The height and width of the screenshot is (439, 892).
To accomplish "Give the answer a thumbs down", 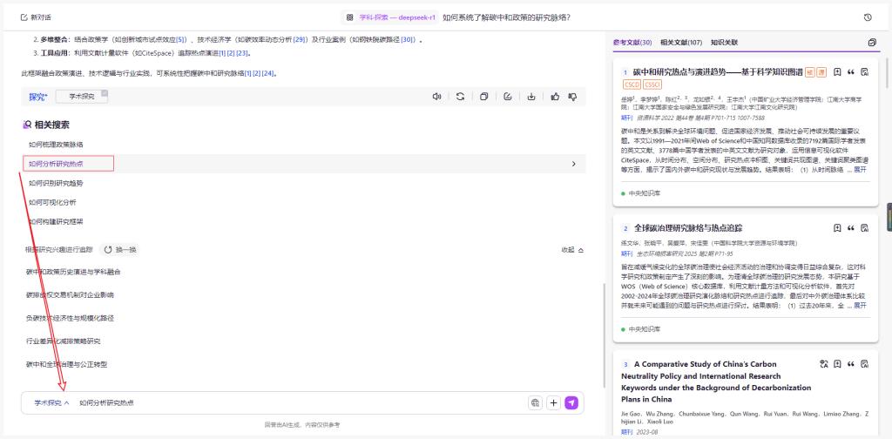I will pyautogui.click(x=573, y=97).
